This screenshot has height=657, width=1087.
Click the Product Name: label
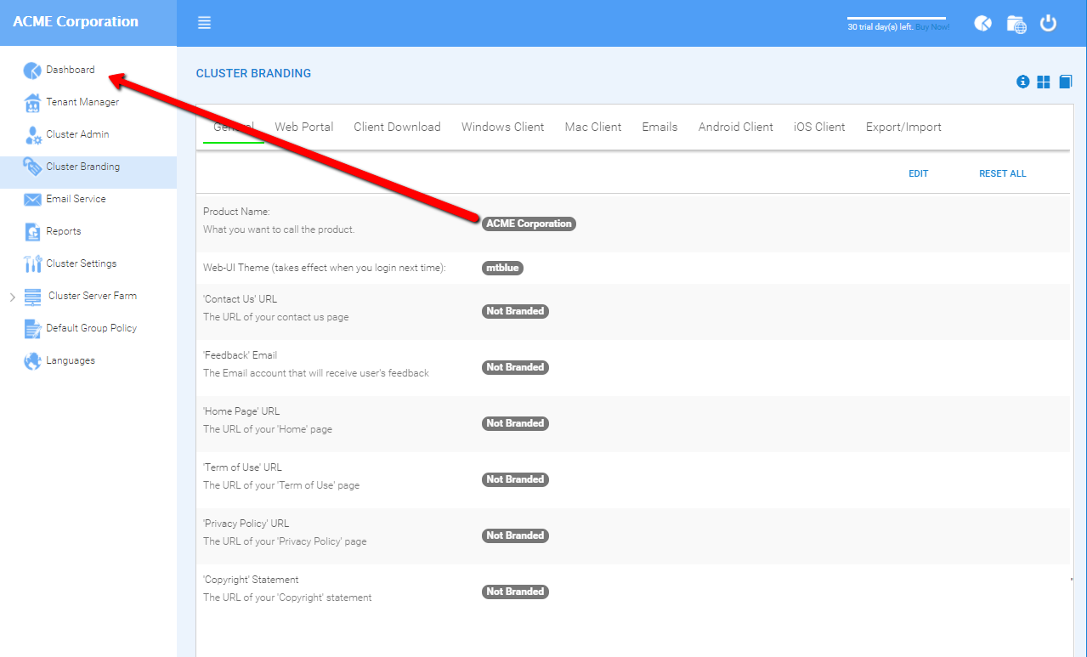click(x=236, y=212)
